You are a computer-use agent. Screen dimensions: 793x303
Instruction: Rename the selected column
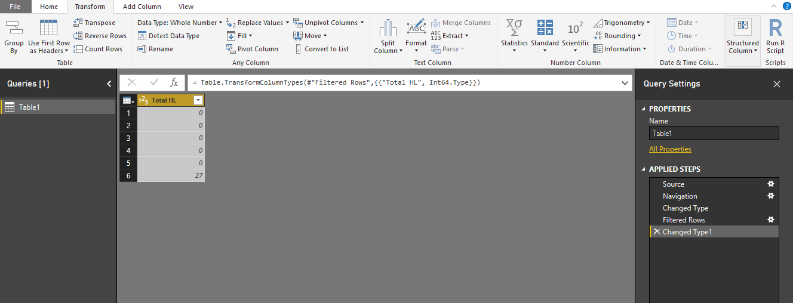pyautogui.click(x=155, y=49)
